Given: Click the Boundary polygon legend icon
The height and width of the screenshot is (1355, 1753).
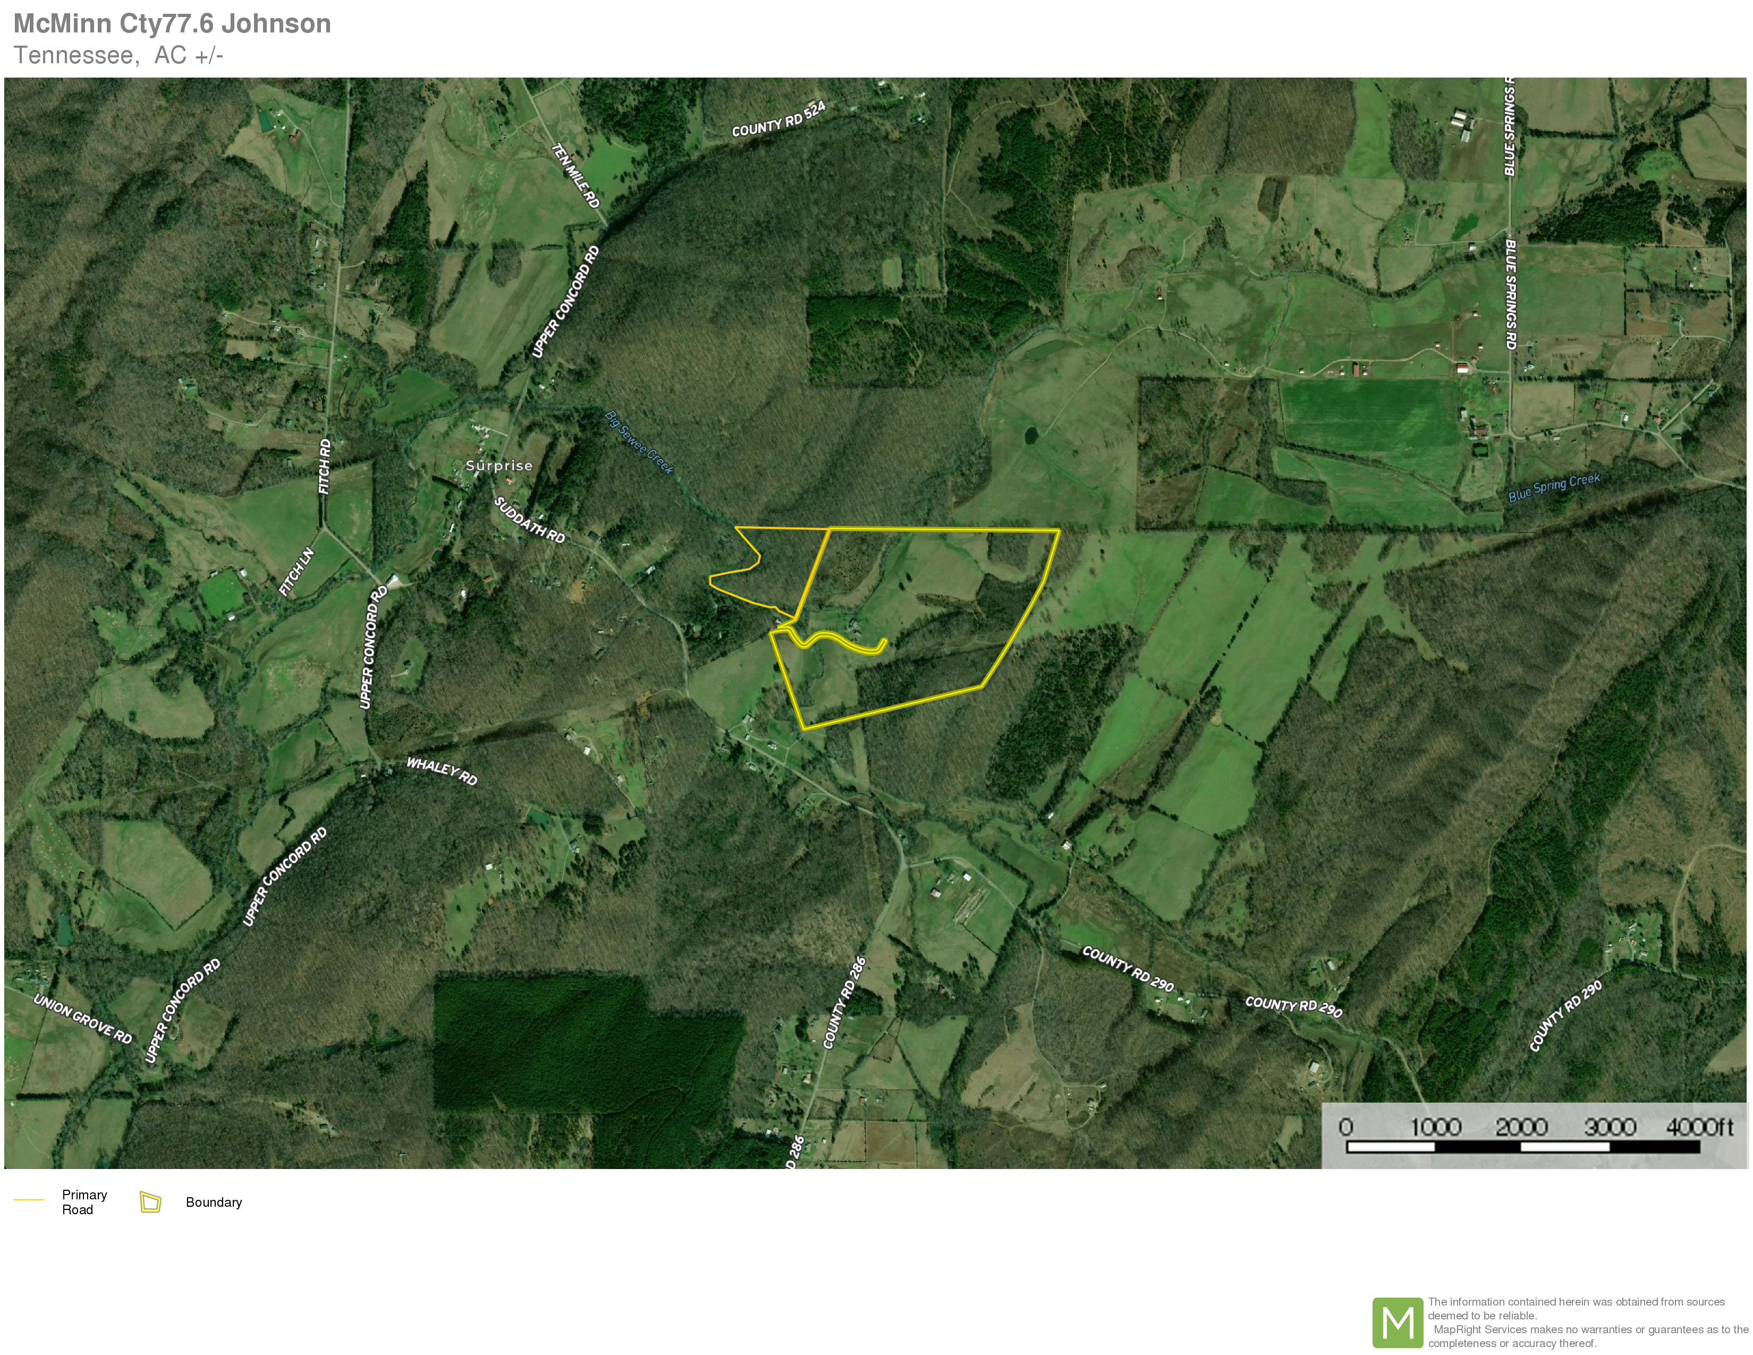Looking at the screenshot, I should coord(150,1201).
